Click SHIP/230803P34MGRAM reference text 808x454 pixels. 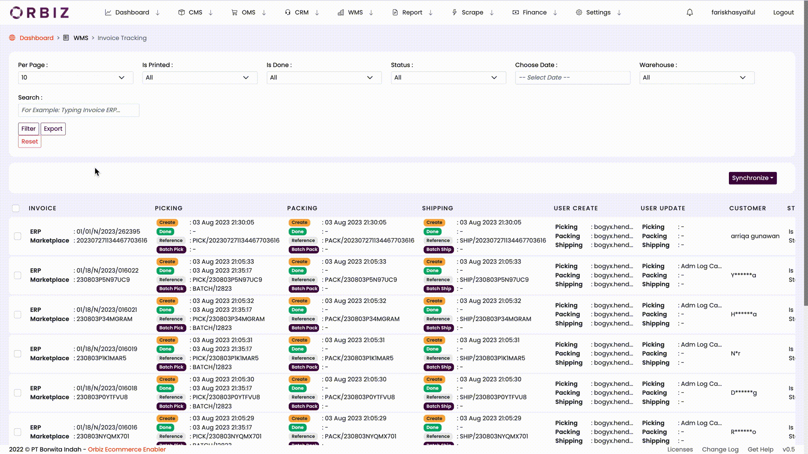495,319
